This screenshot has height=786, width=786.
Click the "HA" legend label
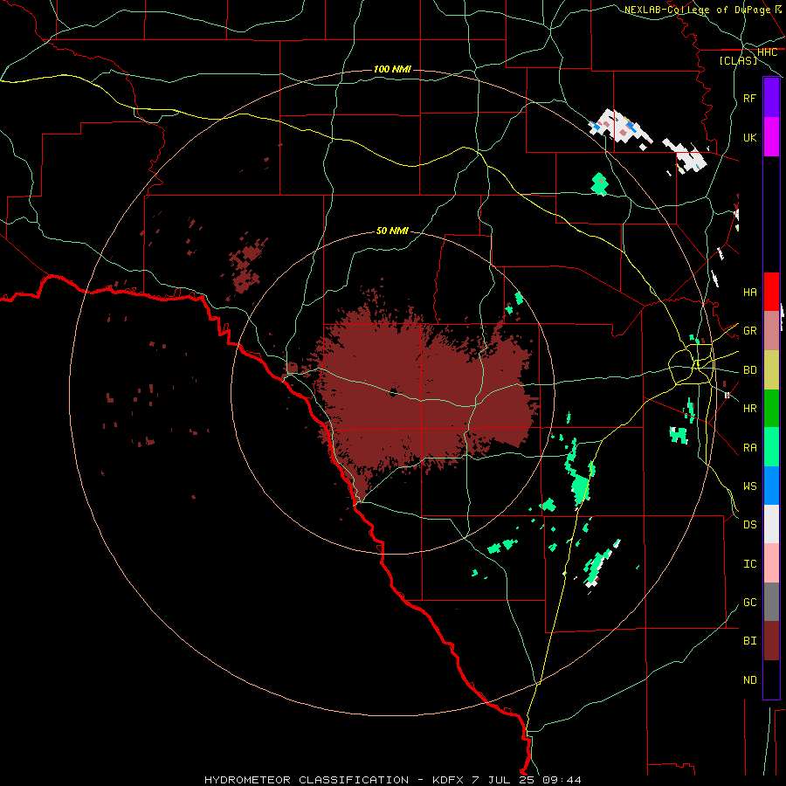[x=750, y=293]
